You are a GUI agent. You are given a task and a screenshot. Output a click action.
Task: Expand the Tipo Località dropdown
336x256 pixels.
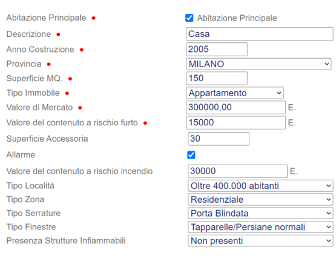coord(260,186)
